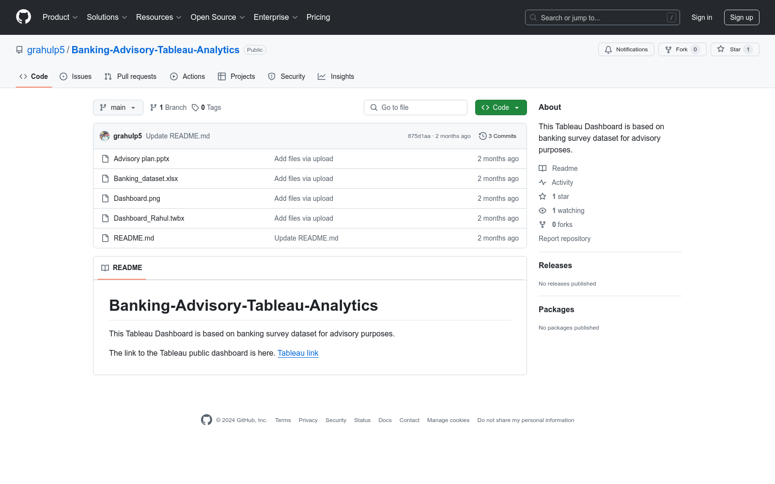Click the Update README.md commit message in header row
The width and height of the screenshot is (775, 484).
[x=178, y=136]
